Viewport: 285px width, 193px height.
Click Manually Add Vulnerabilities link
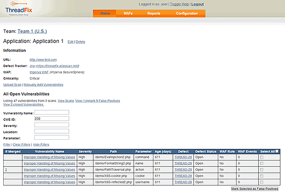click(x=44, y=85)
